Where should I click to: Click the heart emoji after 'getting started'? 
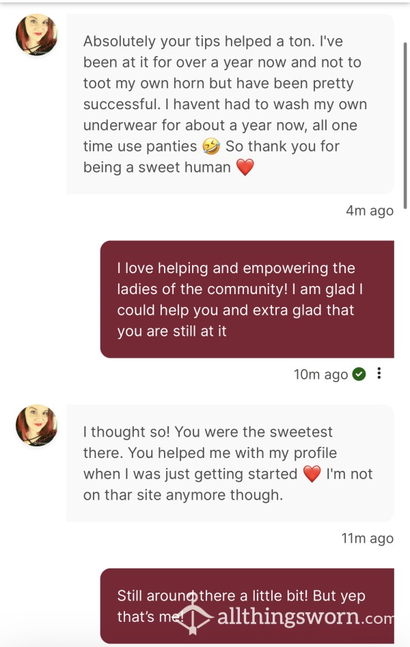pyautogui.click(x=312, y=474)
